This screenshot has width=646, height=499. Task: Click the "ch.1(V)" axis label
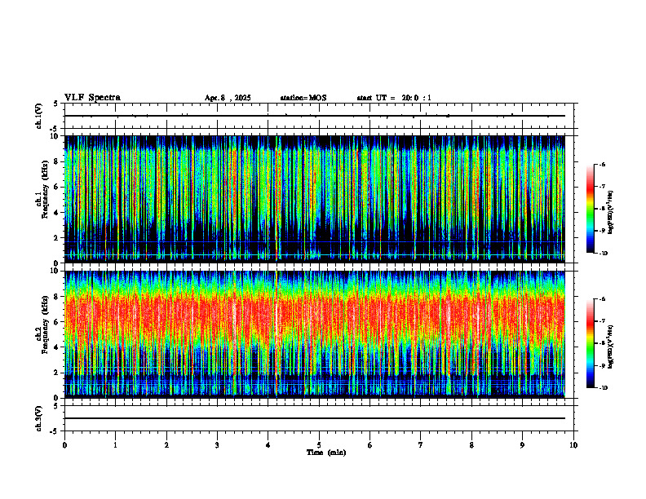tap(39, 116)
